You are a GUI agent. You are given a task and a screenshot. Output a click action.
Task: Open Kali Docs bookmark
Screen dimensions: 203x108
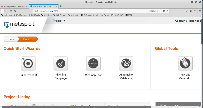tap(46, 15)
